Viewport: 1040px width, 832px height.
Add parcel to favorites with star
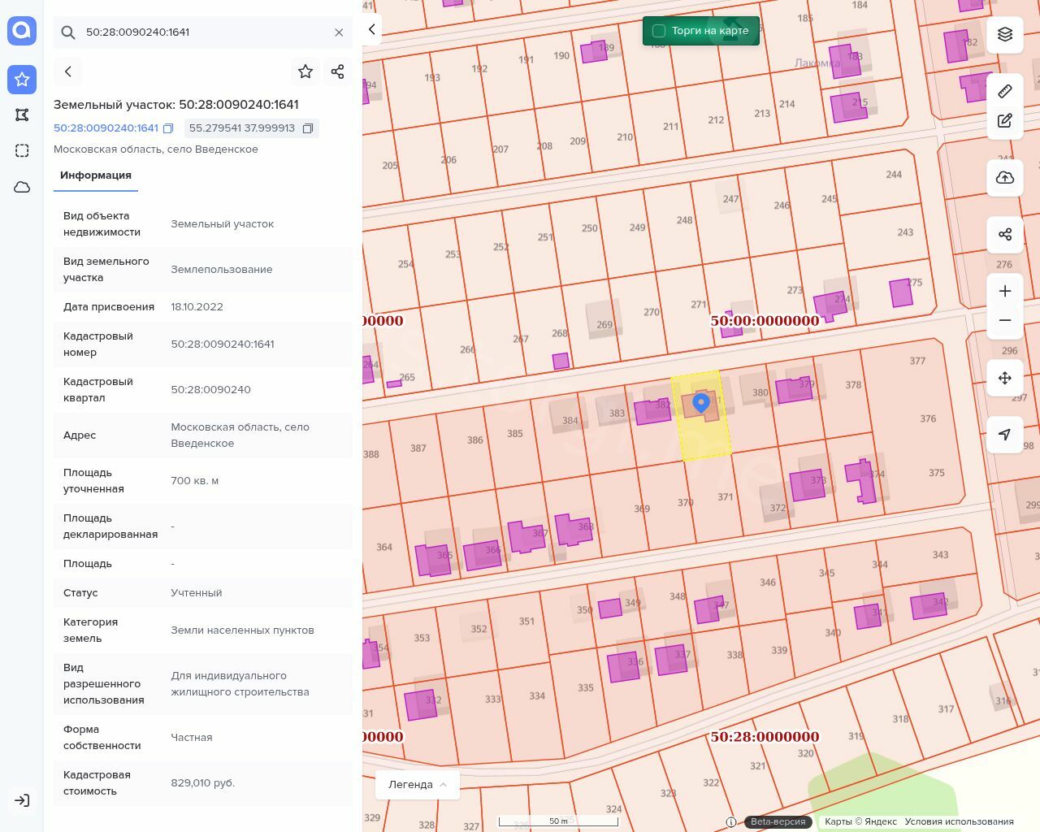305,71
